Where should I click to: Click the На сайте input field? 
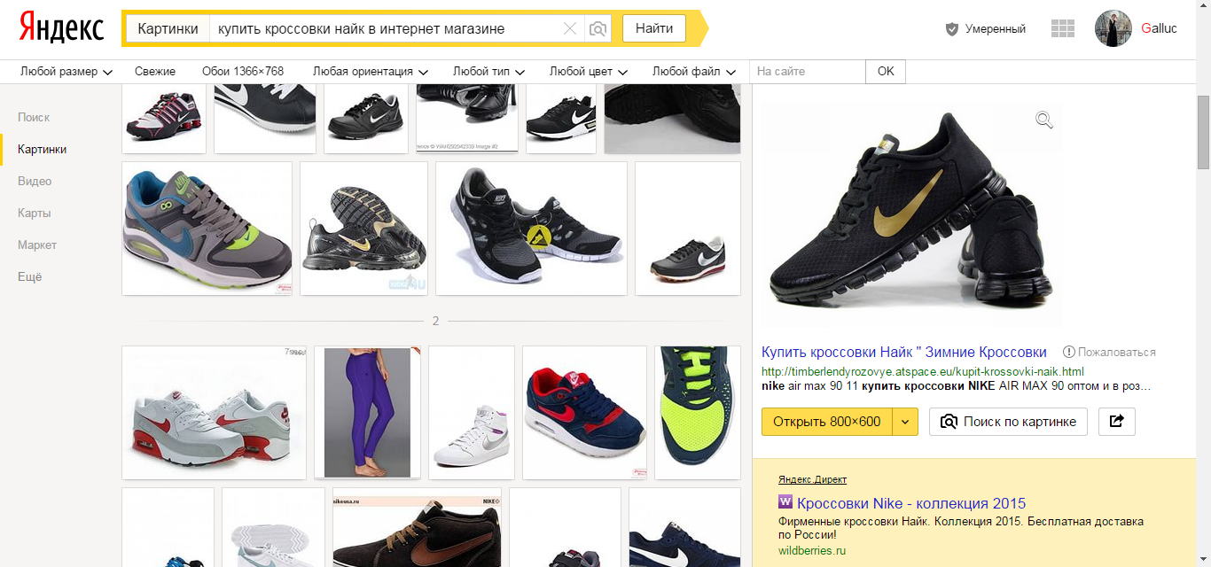[x=807, y=72]
